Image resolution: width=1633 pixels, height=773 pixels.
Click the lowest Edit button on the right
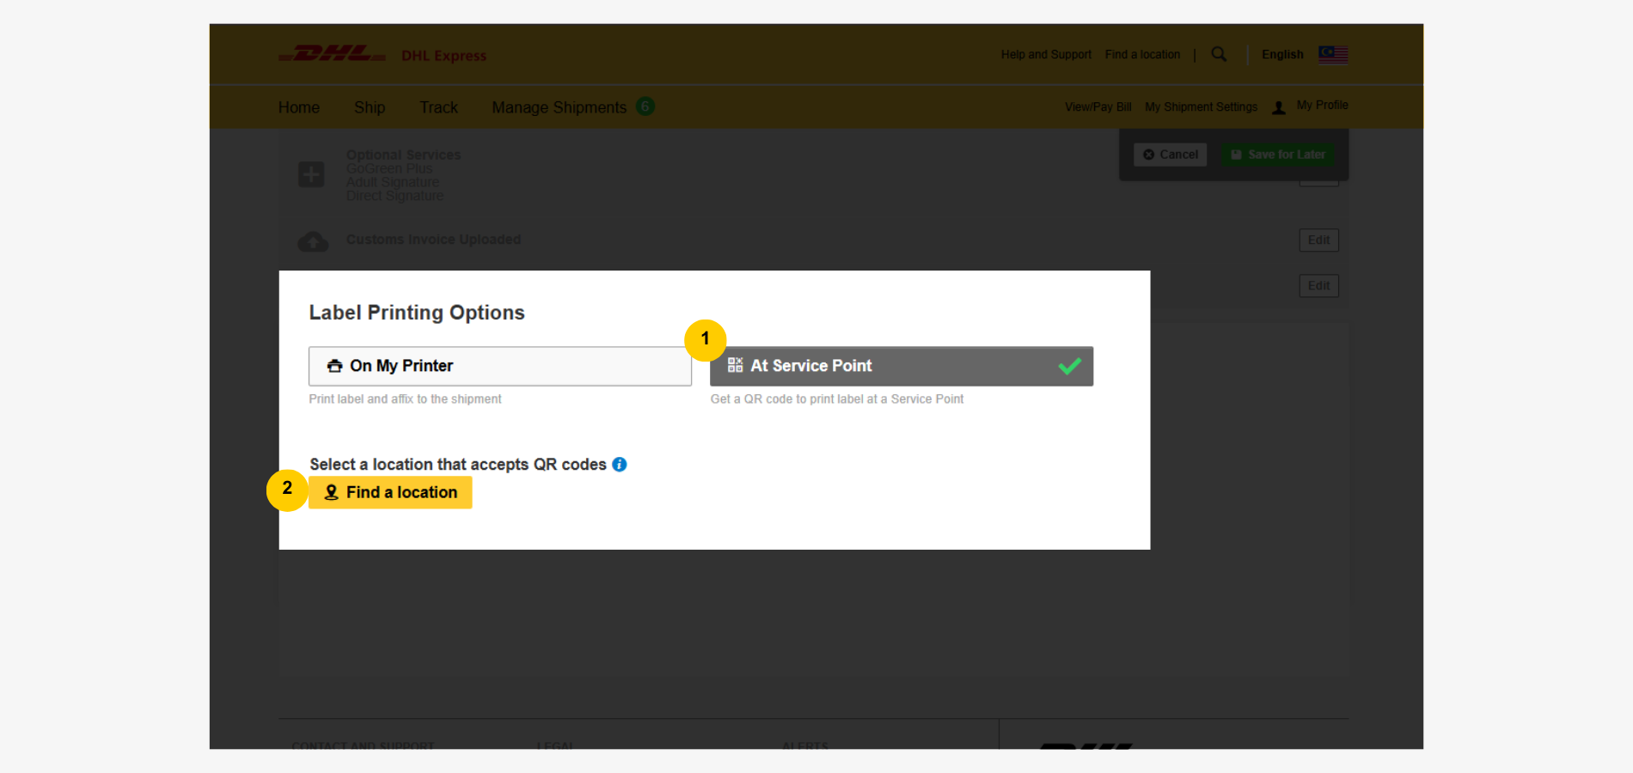click(x=1318, y=286)
